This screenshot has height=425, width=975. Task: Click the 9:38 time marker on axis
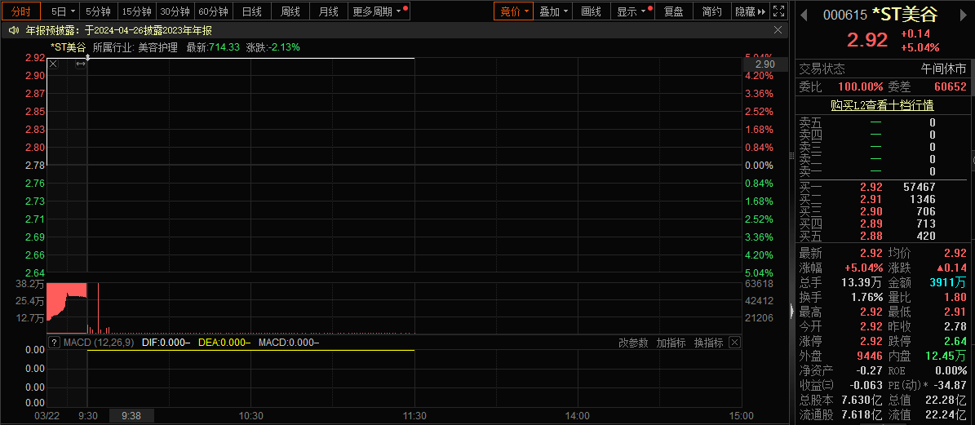coord(131,415)
